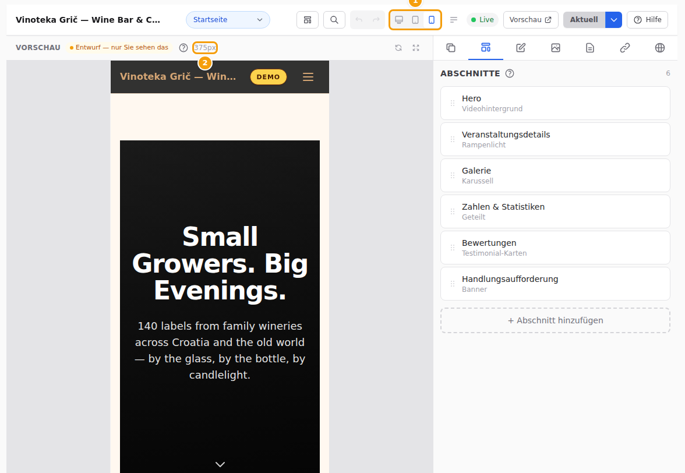Switch preview to mobile phone device
This screenshot has height=473, width=685.
(x=432, y=20)
